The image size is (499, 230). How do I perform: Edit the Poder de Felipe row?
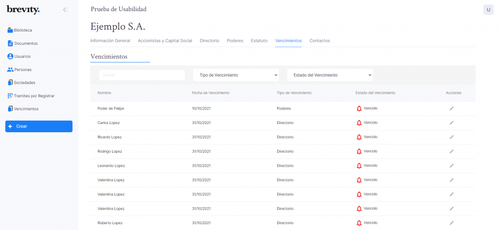(x=451, y=108)
